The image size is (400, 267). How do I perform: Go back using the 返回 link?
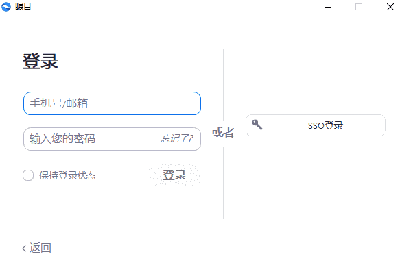[37, 248]
